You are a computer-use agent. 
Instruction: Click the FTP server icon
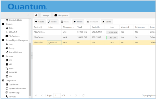7,60
